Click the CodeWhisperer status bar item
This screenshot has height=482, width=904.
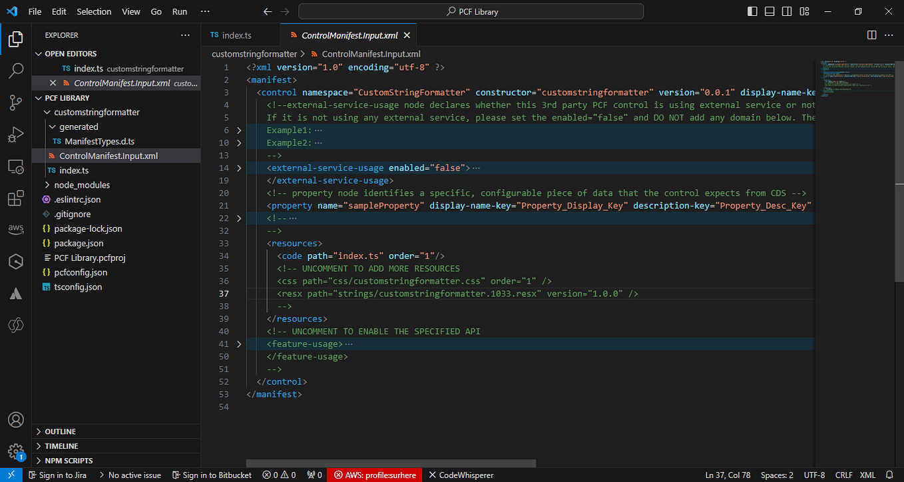tap(461, 475)
